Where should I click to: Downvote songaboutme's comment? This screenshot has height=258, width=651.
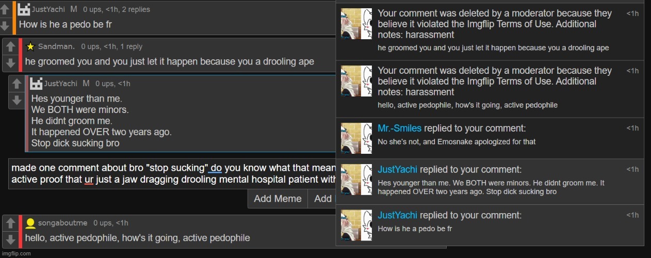click(x=11, y=239)
